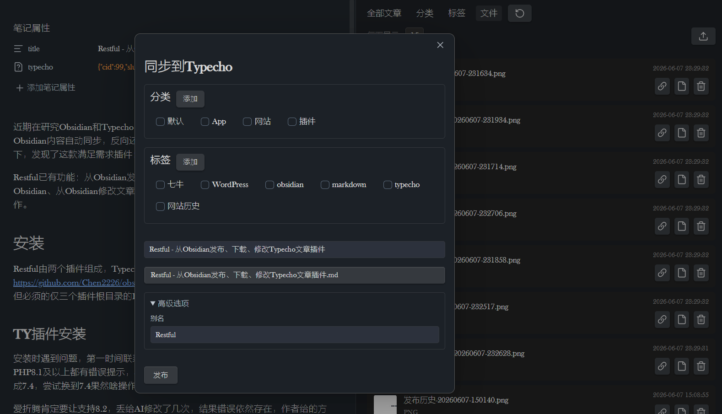Switch to the 分类 tab in the top bar

point(425,13)
